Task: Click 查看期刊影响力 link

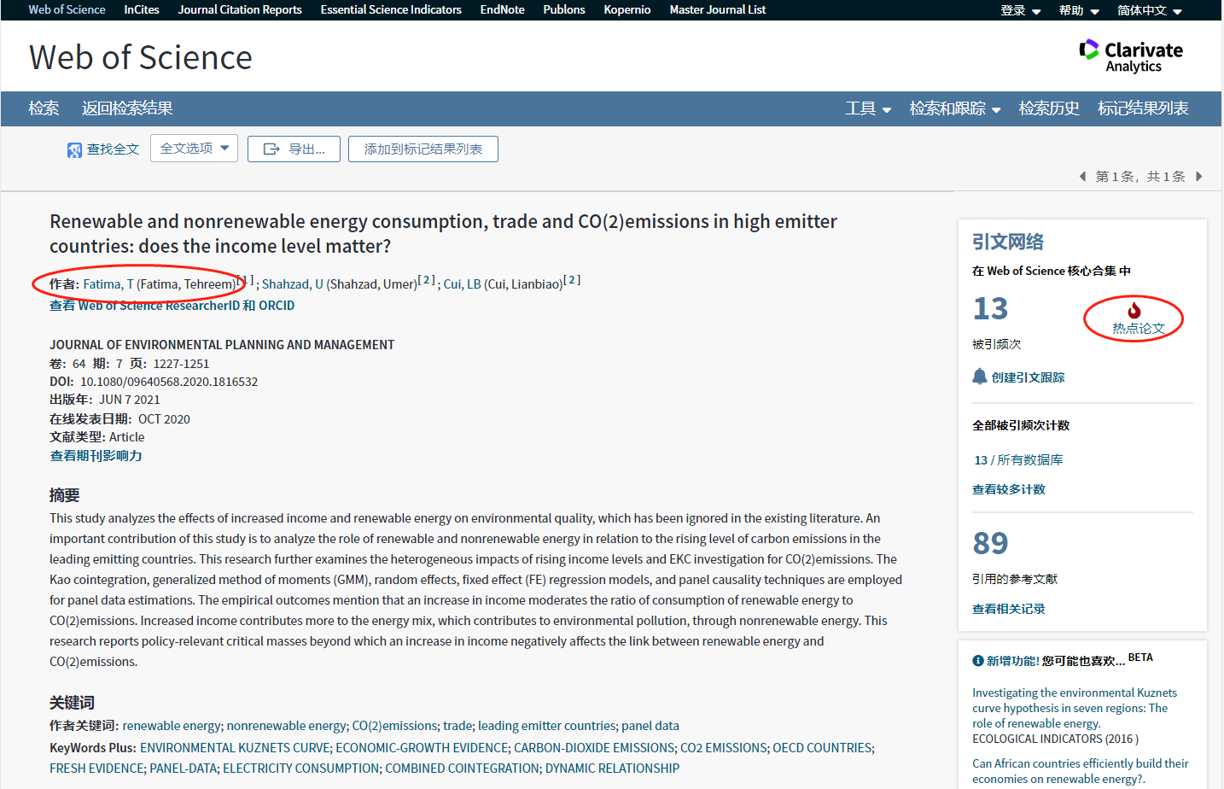Action: (96, 456)
